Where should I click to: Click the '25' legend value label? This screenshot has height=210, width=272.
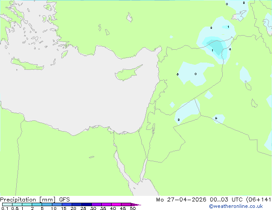pos(83,208)
